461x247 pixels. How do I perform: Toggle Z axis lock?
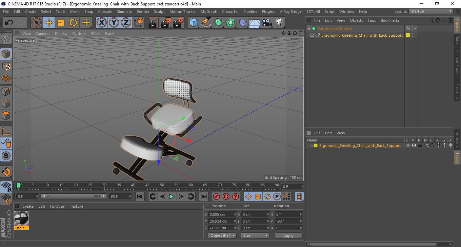126,23
